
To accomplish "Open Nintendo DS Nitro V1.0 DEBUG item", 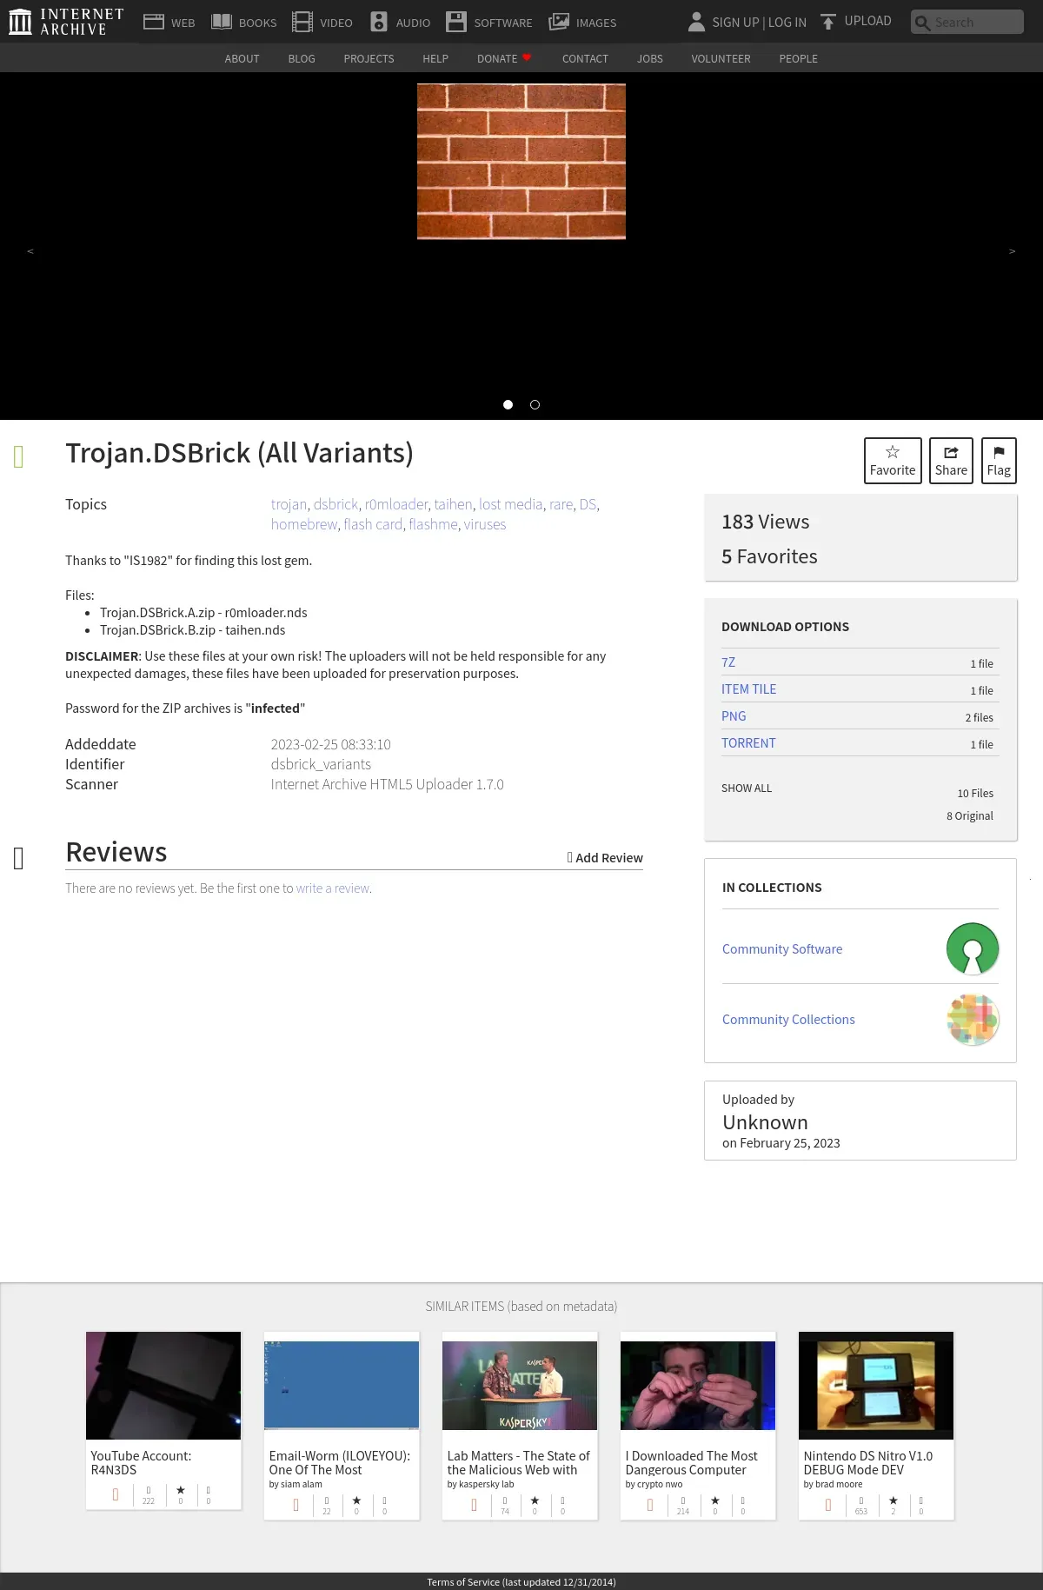I will 876,1426.
